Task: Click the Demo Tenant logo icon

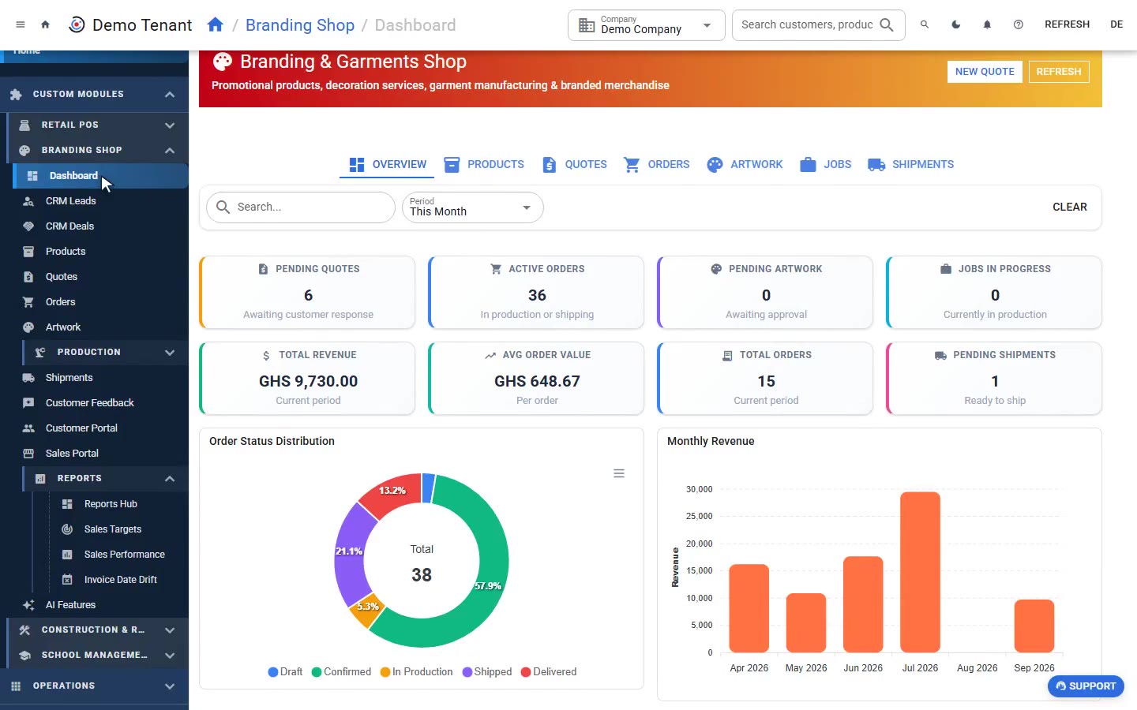Action: [77, 24]
